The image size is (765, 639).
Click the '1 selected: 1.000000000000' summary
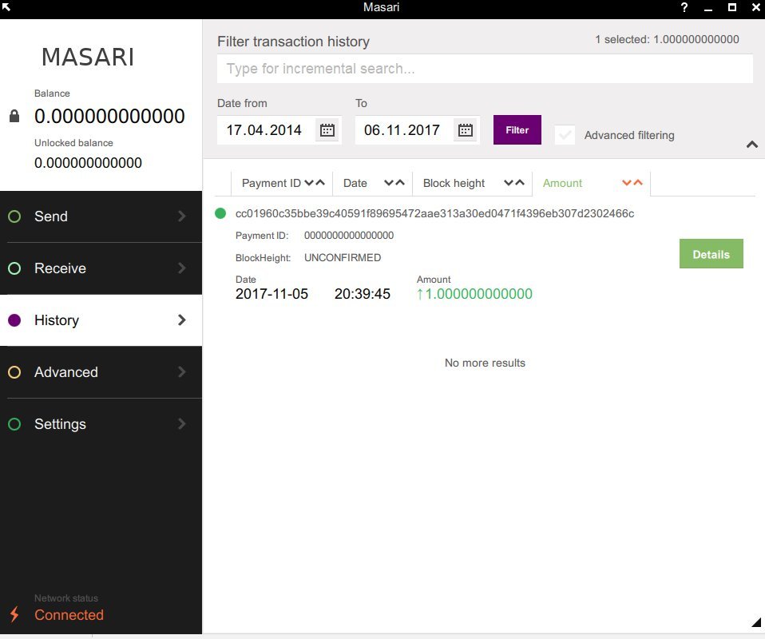click(x=667, y=40)
